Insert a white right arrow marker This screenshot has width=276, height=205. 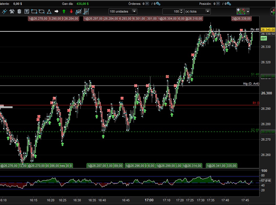tap(56, 11)
